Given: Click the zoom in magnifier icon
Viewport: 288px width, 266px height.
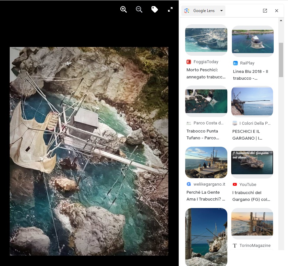Looking at the screenshot, I should (124, 9).
